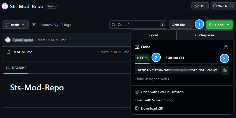Click the HTTPS clone URL text field

click(177, 70)
